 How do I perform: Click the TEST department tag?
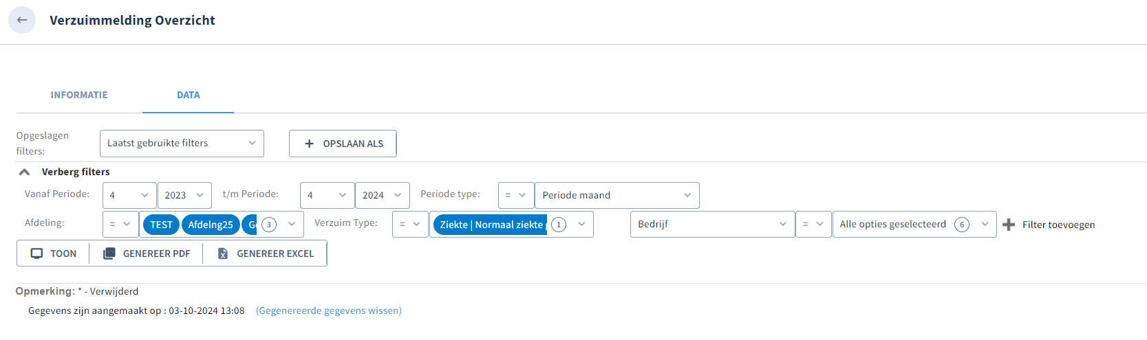[x=161, y=225]
